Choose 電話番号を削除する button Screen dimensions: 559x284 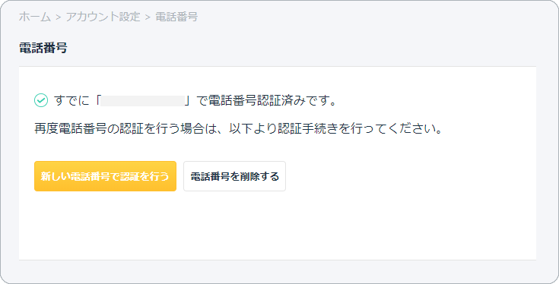click(234, 176)
